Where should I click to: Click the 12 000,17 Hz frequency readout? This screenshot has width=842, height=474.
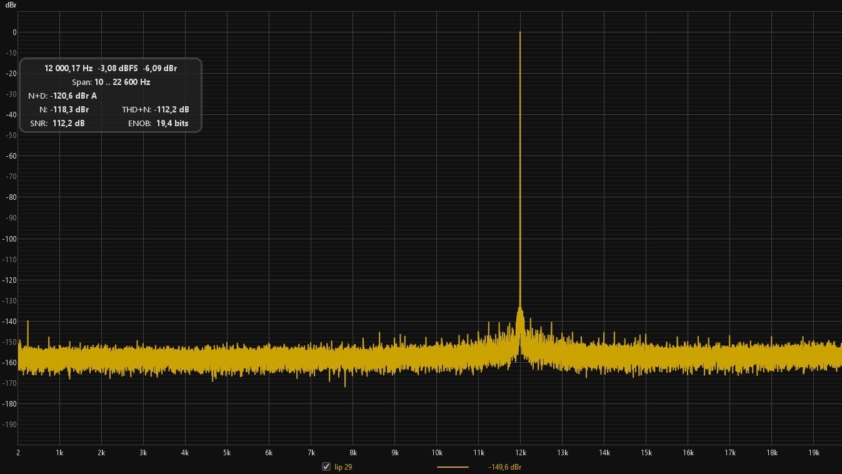[x=69, y=68]
